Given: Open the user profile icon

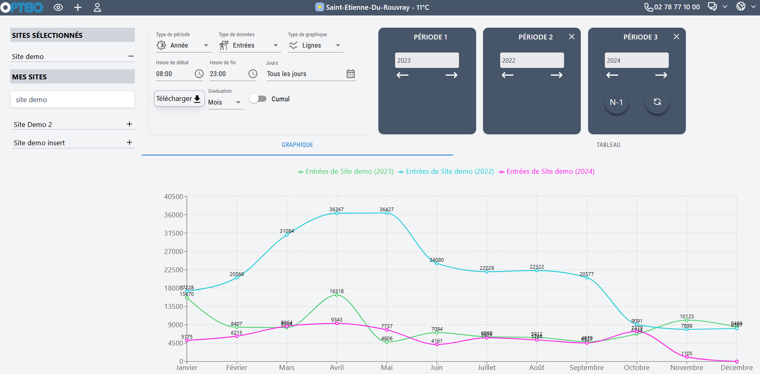Looking at the screenshot, I should pos(97,7).
